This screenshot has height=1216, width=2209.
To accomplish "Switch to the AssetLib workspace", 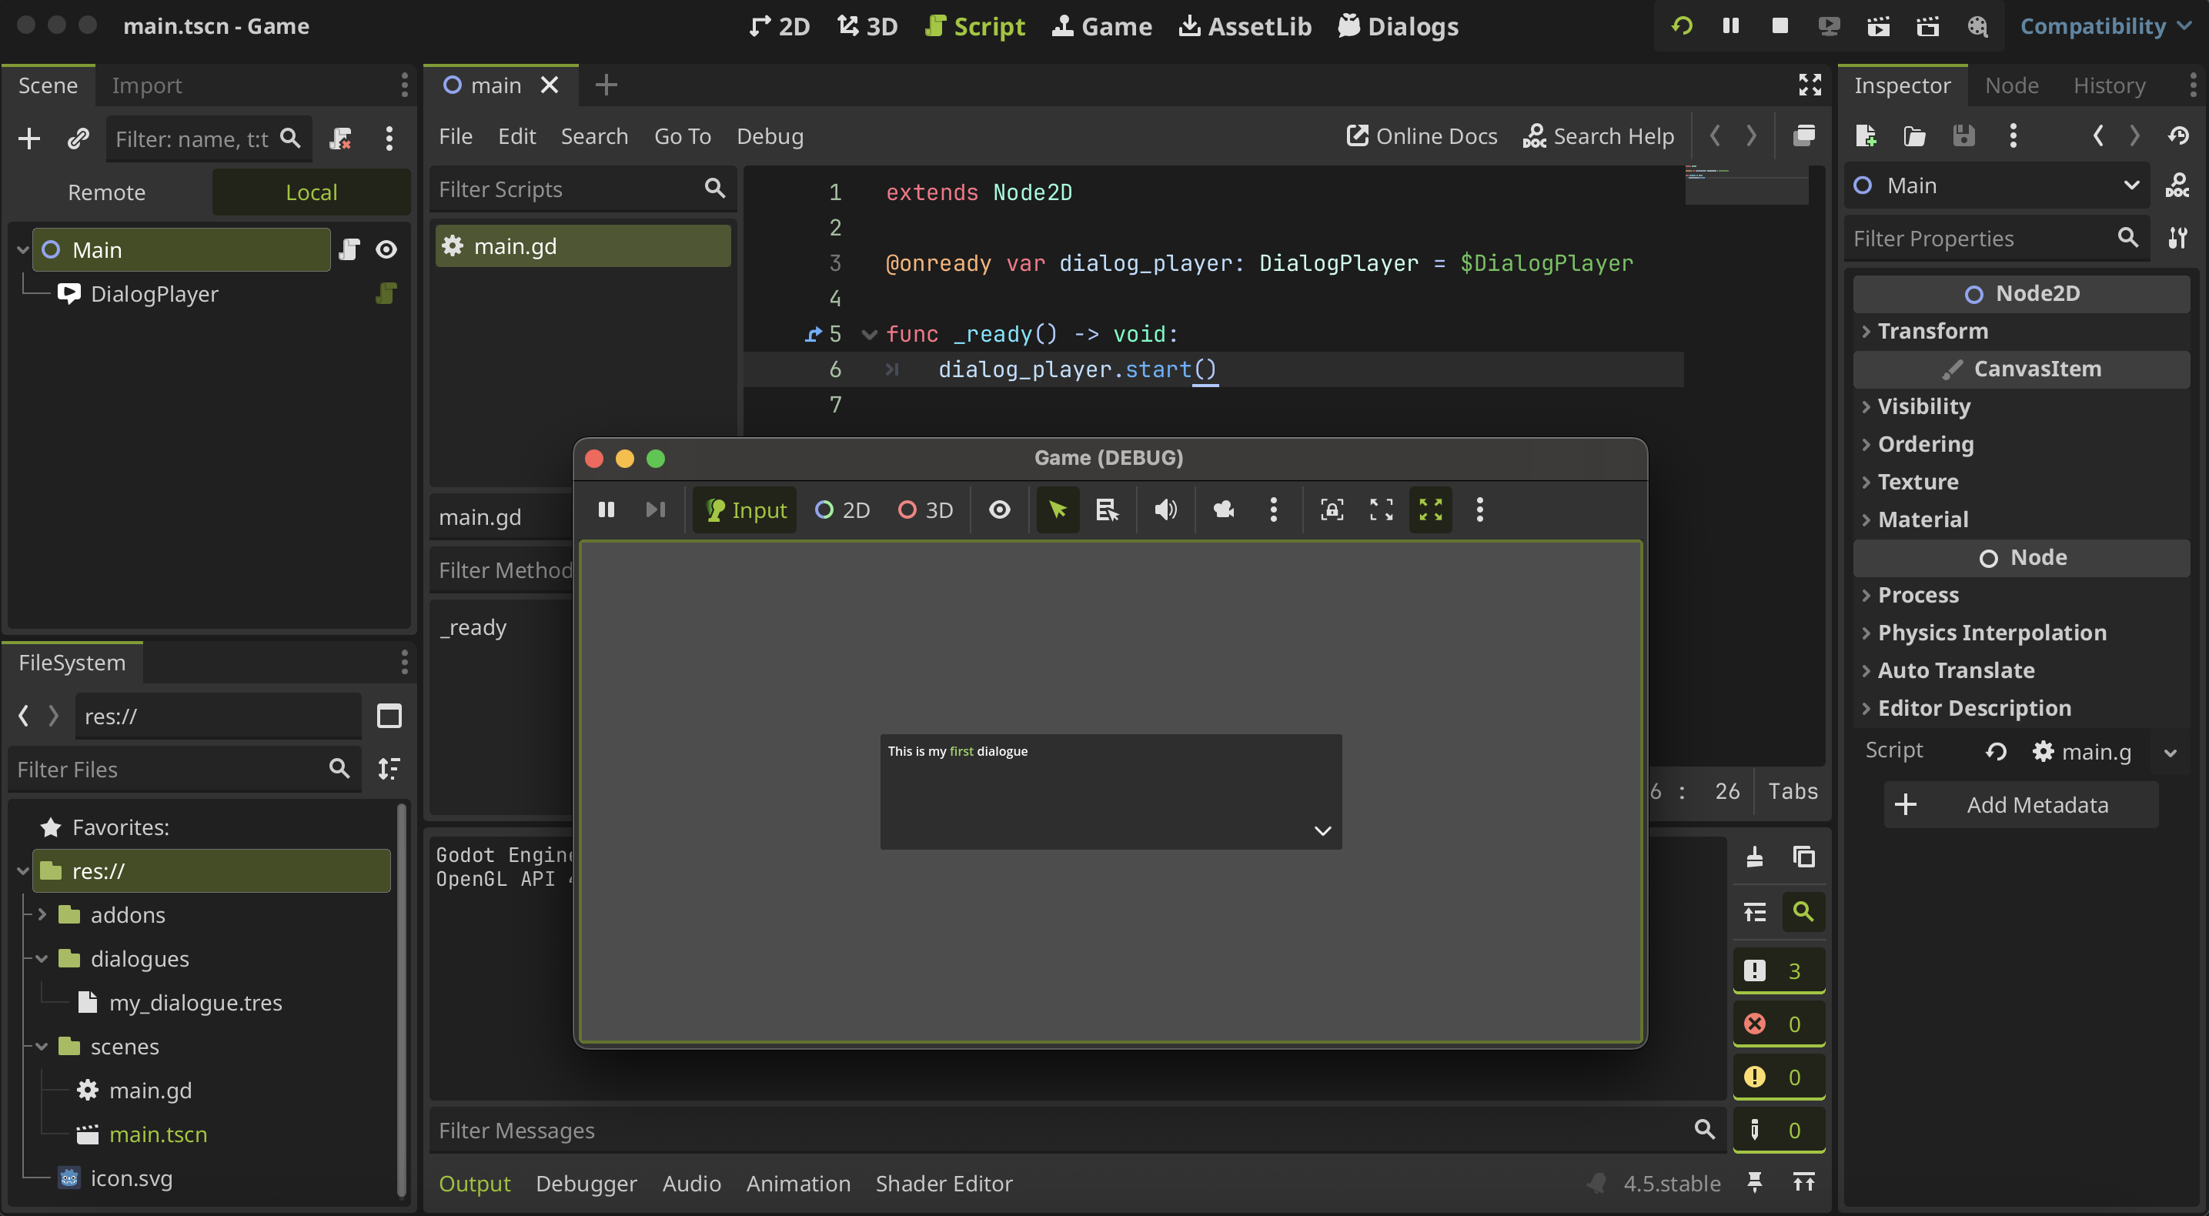I will [1245, 25].
